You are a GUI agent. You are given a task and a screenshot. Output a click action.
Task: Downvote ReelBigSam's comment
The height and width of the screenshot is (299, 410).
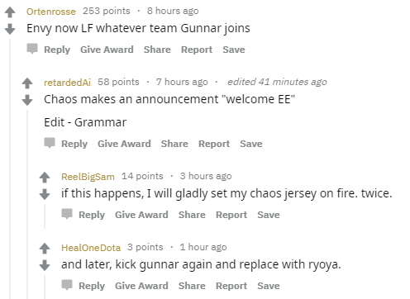pyautogui.click(x=45, y=194)
